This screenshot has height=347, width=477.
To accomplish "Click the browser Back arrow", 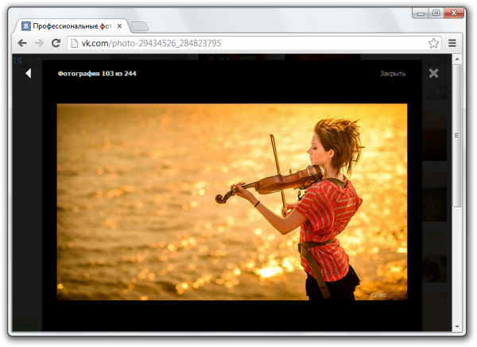I will pyautogui.click(x=23, y=43).
